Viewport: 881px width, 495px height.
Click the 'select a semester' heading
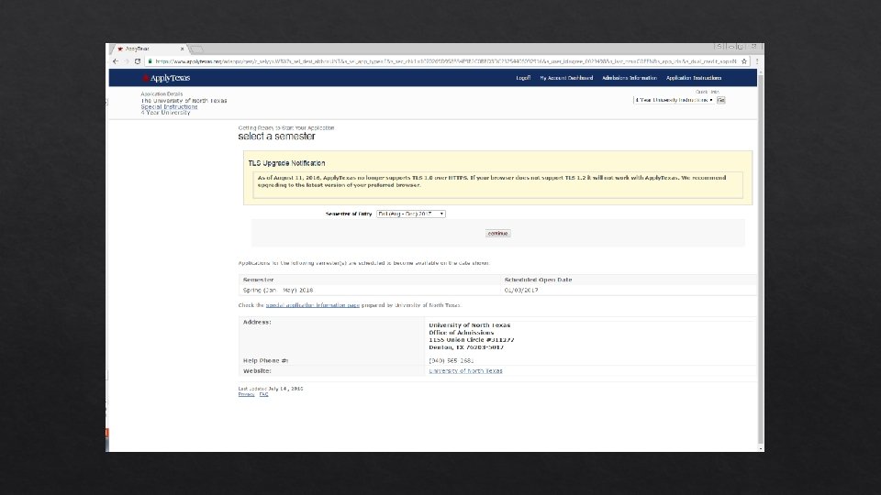point(276,137)
